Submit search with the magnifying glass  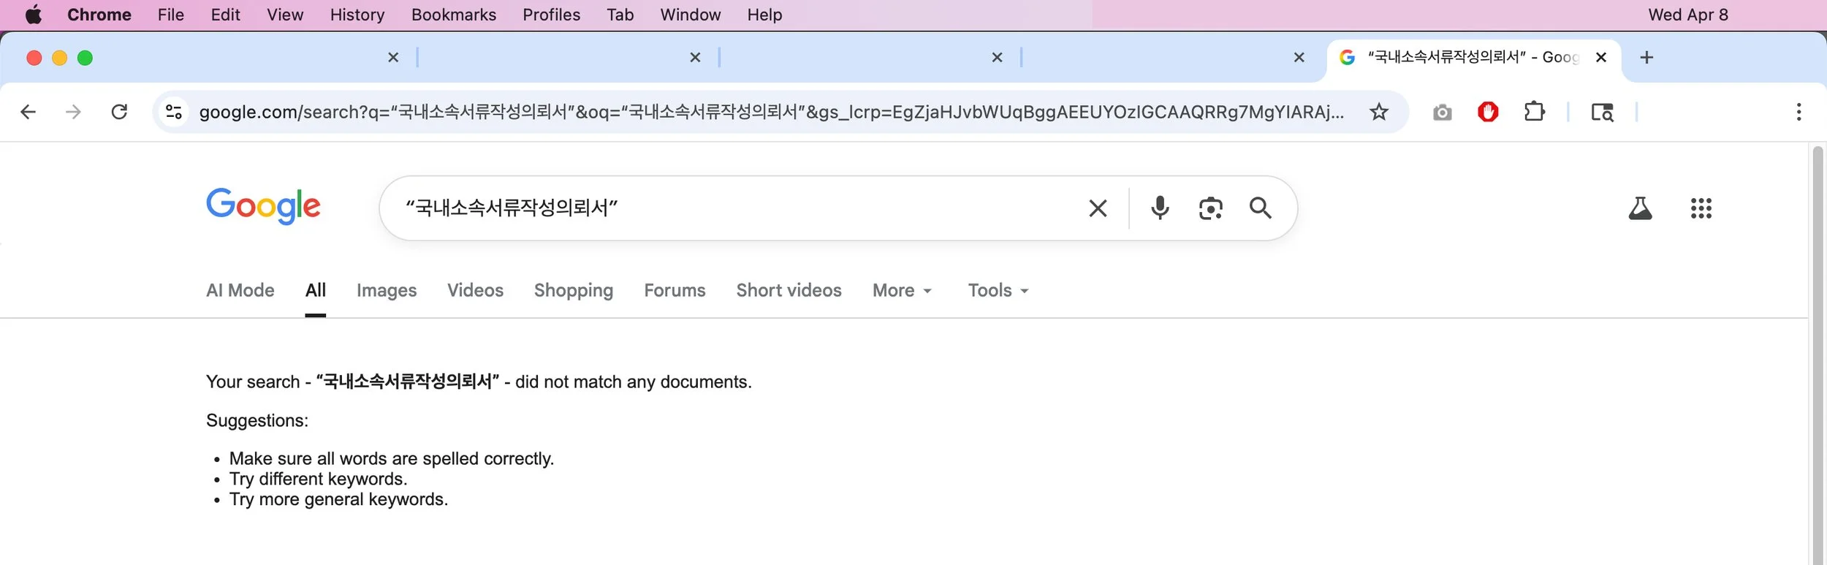(x=1261, y=208)
